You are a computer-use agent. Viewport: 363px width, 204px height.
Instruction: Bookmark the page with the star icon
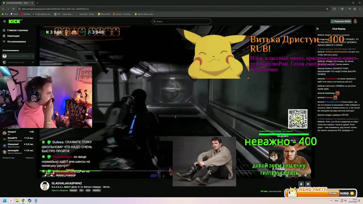(327, 9)
